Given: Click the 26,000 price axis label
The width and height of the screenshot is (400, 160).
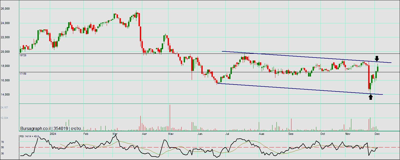Looking at the screenshot, I should (x=5, y=9).
